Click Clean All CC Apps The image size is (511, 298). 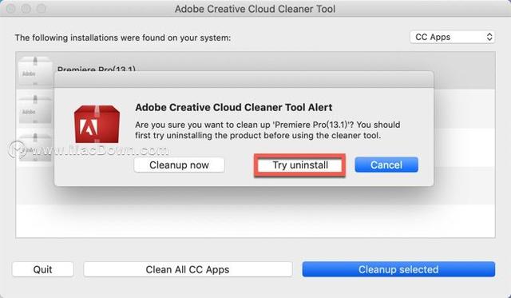click(x=188, y=269)
